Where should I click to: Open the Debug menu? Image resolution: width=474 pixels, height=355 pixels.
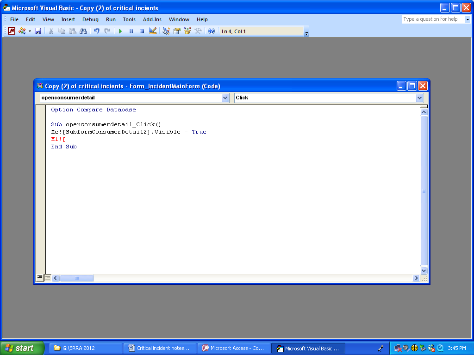pyautogui.click(x=90, y=19)
